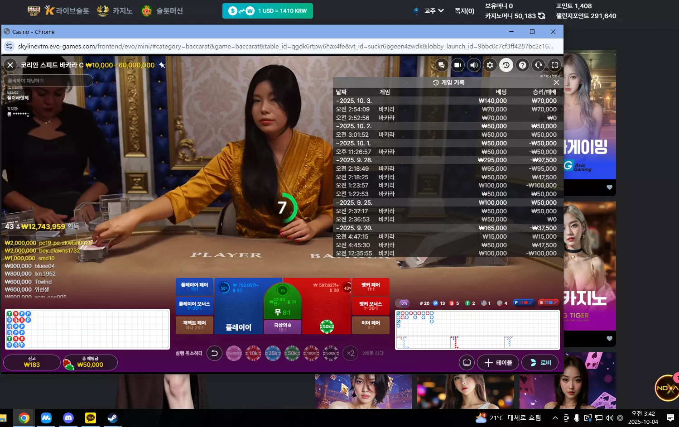Open the 잔고 balance display
This screenshot has width=679, height=427.
point(32,362)
